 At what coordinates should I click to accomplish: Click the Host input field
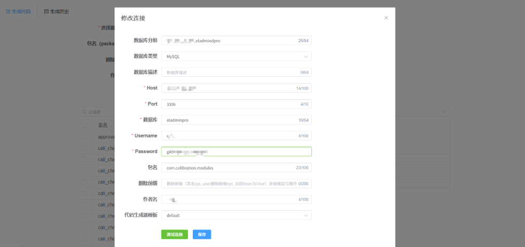click(x=237, y=88)
